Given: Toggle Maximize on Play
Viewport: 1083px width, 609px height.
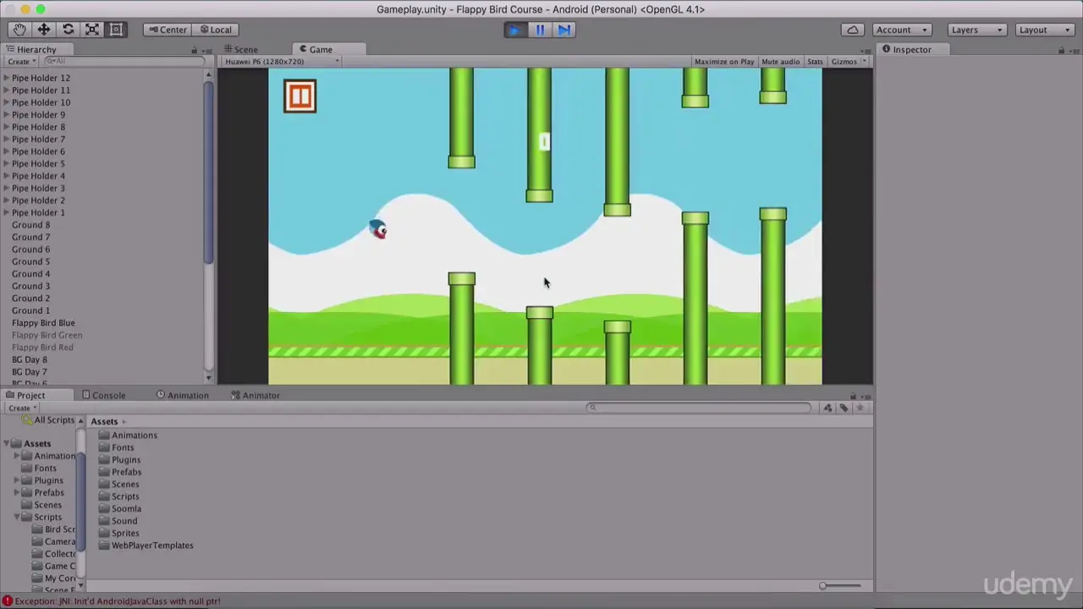Looking at the screenshot, I should pos(724,62).
